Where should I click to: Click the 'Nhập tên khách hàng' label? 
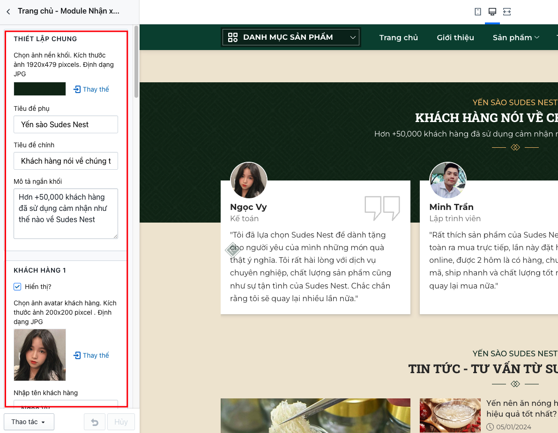point(45,393)
